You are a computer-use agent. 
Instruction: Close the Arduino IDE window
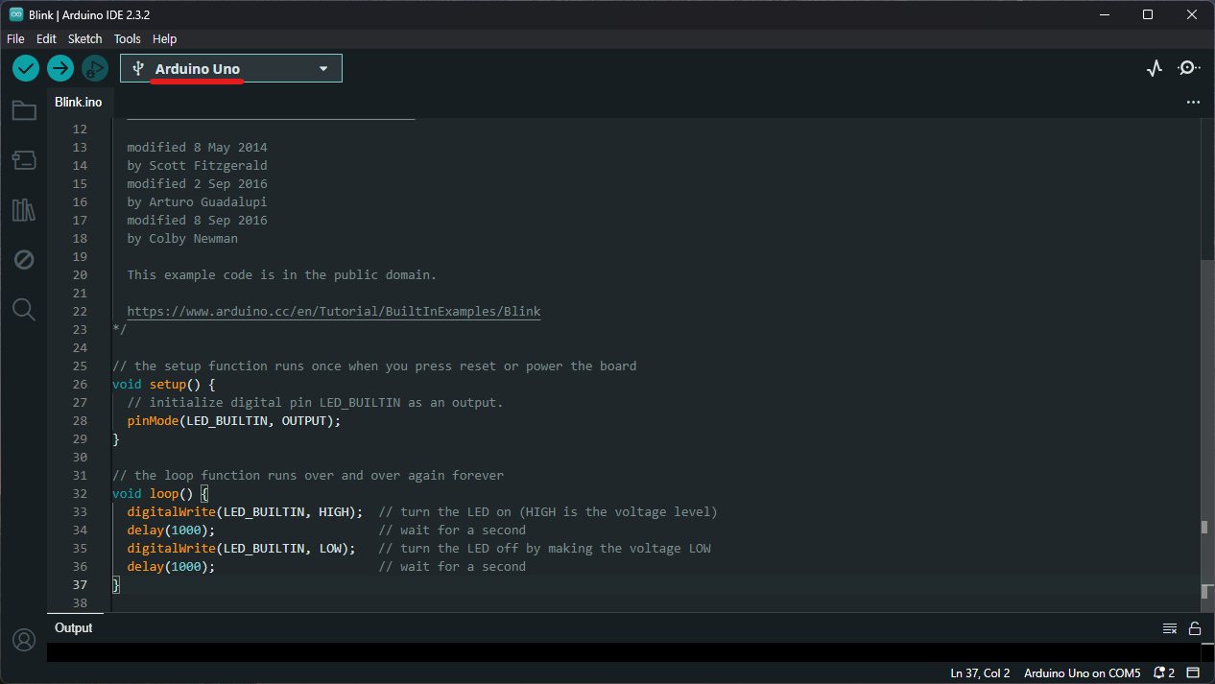pyautogui.click(x=1192, y=14)
